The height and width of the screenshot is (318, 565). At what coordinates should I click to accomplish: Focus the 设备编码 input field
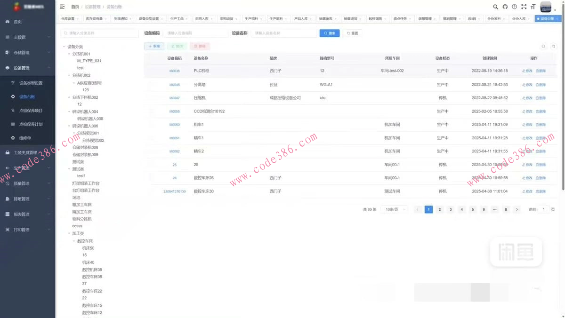pyautogui.click(x=195, y=33)
